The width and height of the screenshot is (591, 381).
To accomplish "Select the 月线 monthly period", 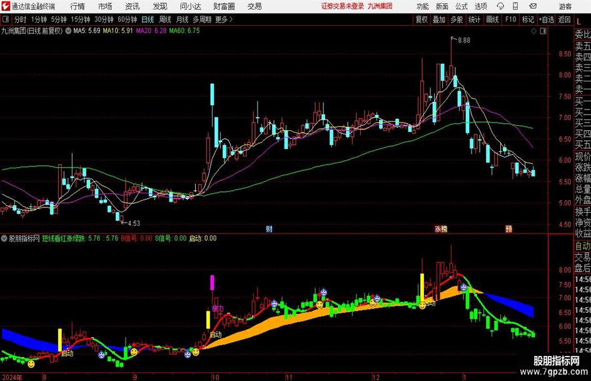I will pos(182,19).
